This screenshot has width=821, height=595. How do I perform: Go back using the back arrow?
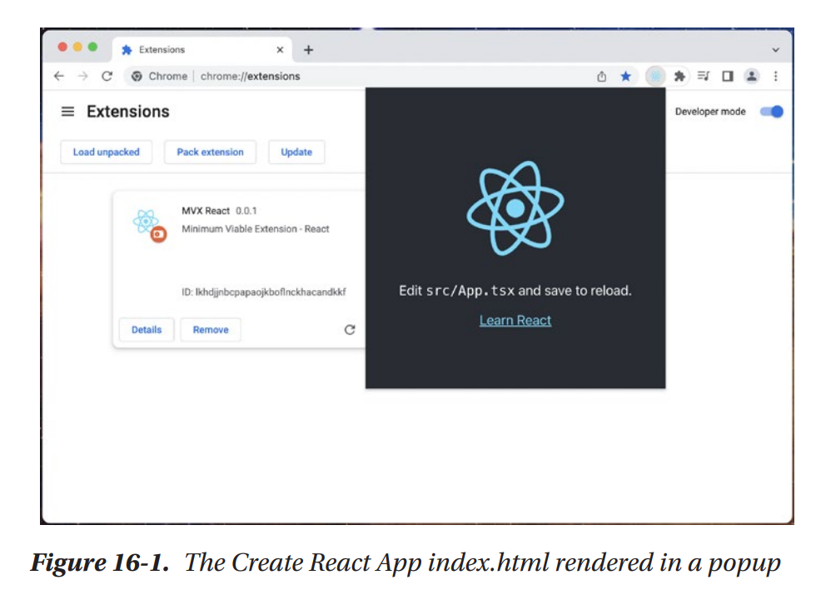coord(58,76)
